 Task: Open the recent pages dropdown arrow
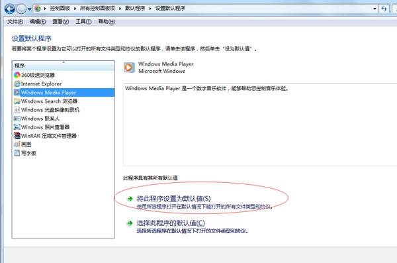coord(29,9)
